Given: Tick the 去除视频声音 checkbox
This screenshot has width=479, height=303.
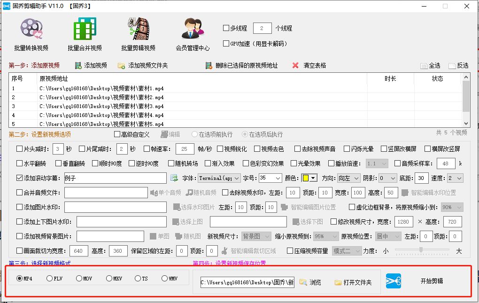Looking at the screenshot, I should tap(297, 149).
